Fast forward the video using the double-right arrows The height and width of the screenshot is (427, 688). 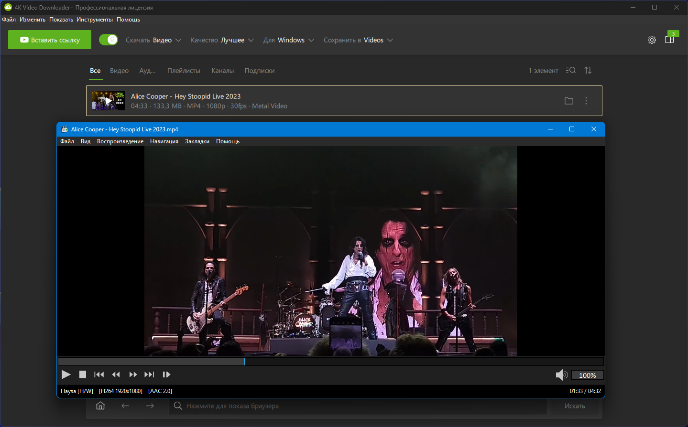pyautogui.click(x=133, y=375)
